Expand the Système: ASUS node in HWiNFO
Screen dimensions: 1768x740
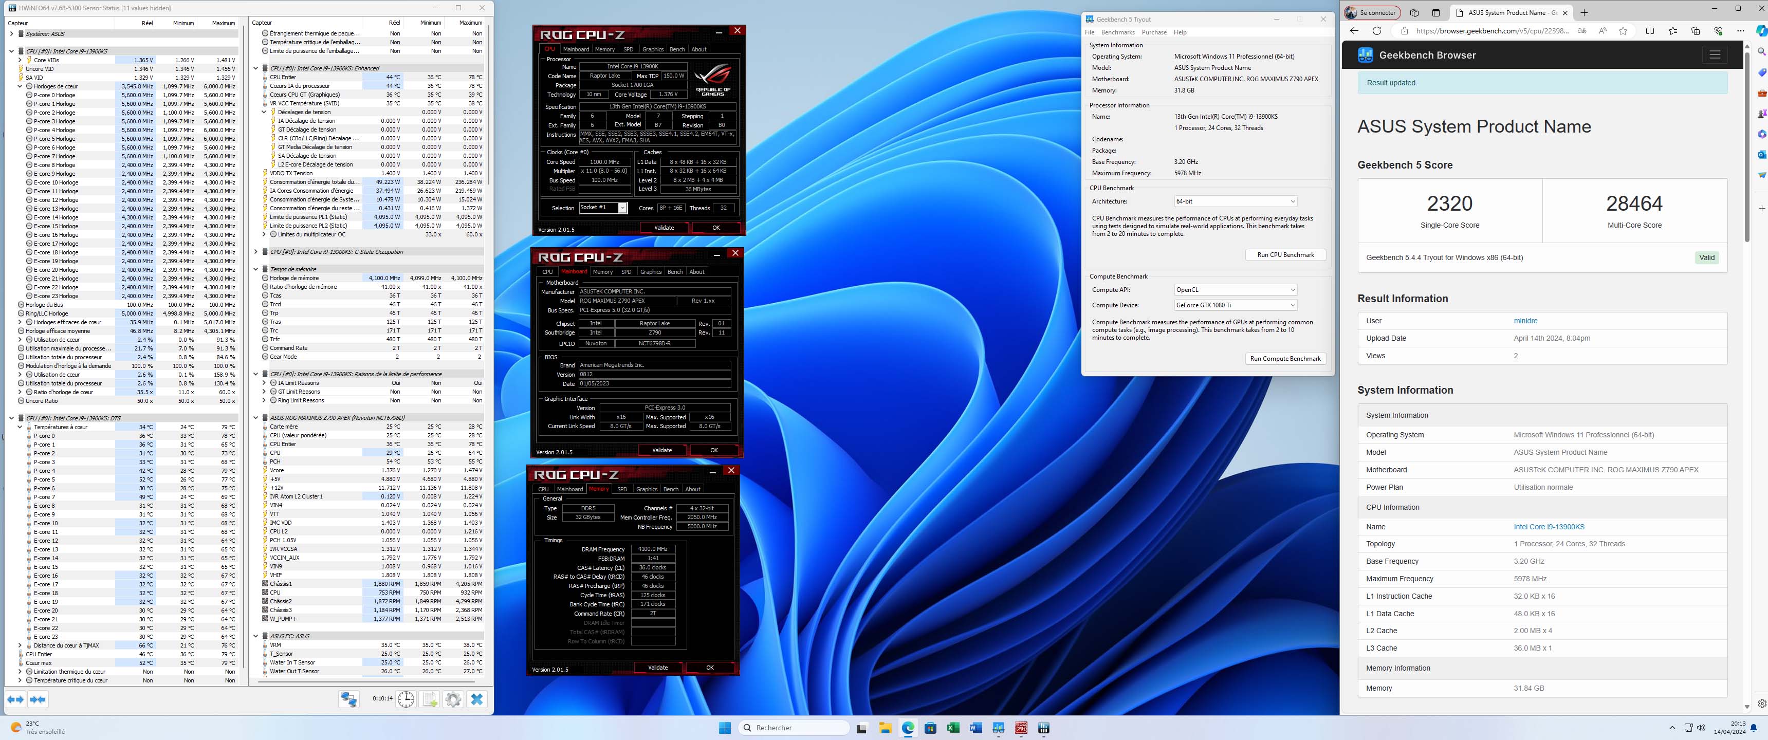click(12, 33)
